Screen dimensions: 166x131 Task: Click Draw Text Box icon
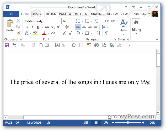57,45
